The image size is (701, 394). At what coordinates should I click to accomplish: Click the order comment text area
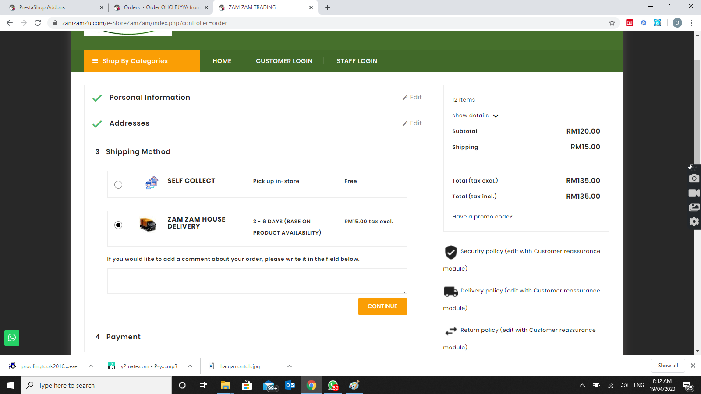(x=257, y=281)
